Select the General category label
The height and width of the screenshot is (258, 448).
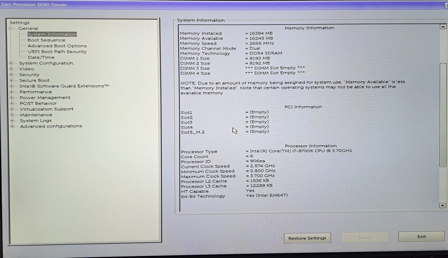(x=28, y=28)
